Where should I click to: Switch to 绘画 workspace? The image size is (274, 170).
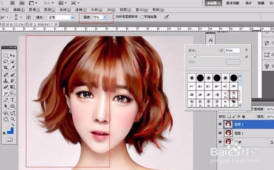coord(261,3)
